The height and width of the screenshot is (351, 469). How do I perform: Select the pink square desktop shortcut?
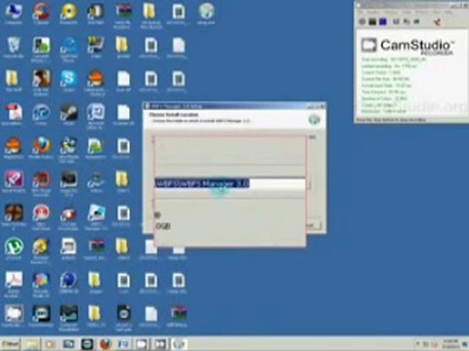point(14,181)
